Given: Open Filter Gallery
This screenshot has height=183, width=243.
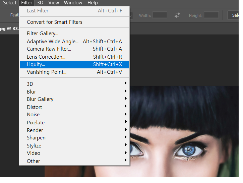Looking at the screenshot, I should (x=74, y=34).
